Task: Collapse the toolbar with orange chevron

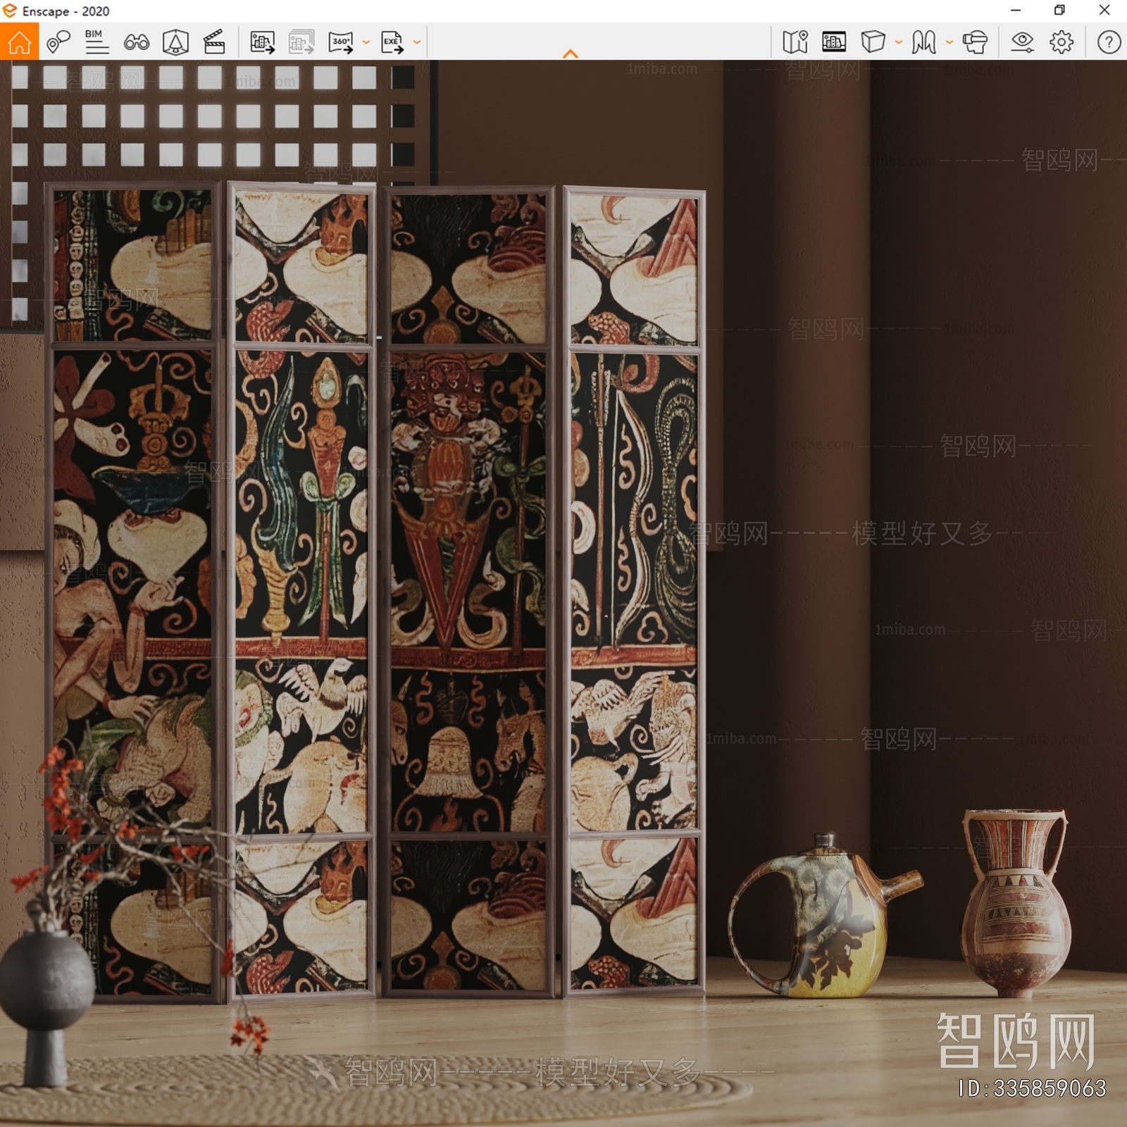Action: [x=571, y=54]
